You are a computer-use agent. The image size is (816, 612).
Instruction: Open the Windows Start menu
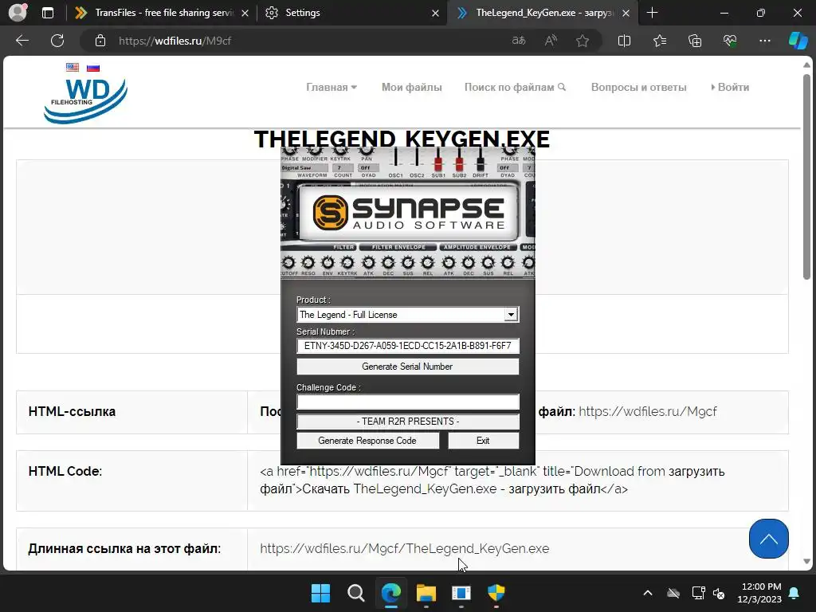click(320, 593)
